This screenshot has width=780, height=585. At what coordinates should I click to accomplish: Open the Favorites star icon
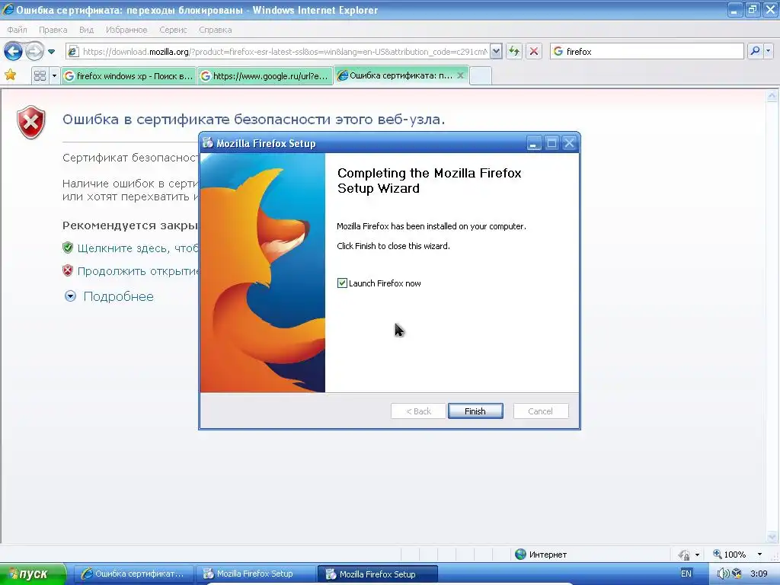click(x=11, y=75)
